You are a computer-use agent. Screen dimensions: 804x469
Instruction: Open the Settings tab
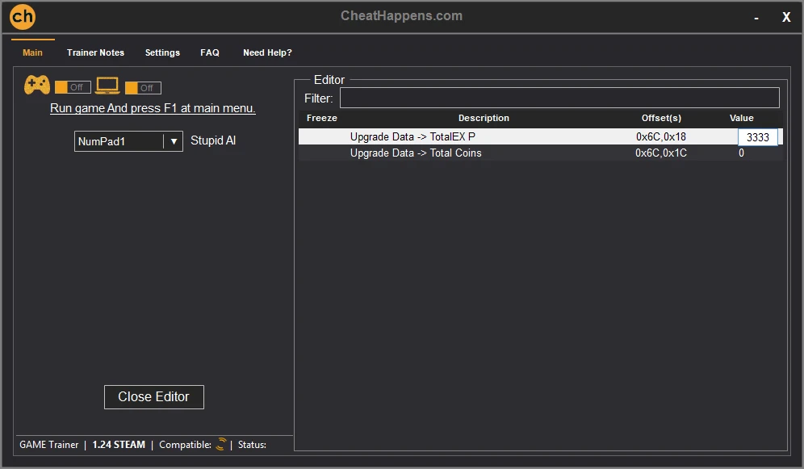162,52
